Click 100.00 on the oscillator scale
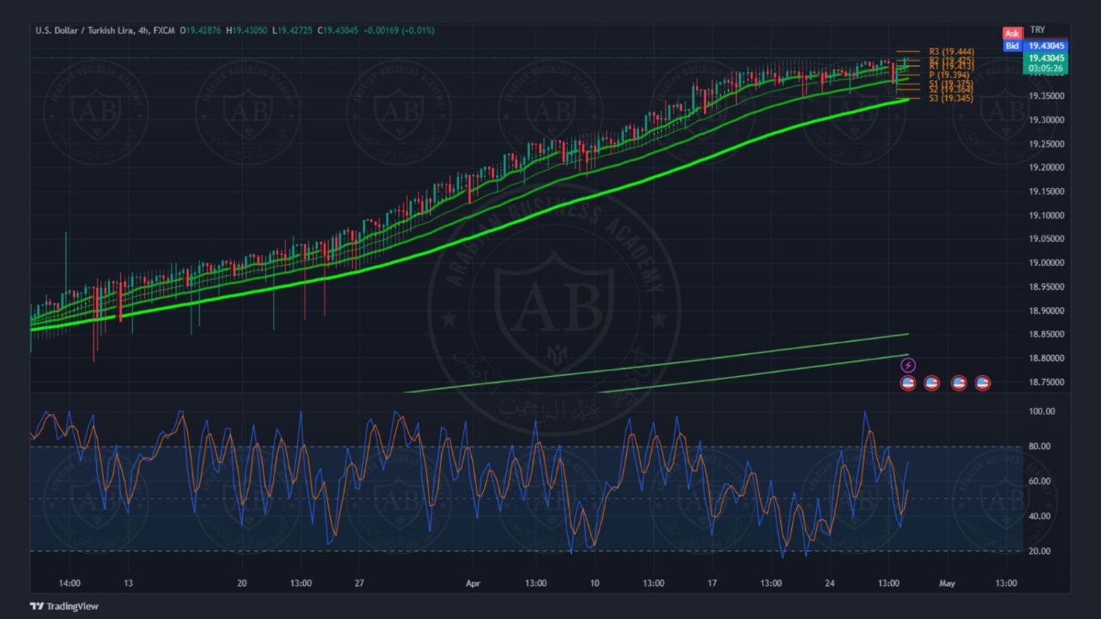Screen dimensions: 1101x619 pyautogui.click(x=1042, y=411)
